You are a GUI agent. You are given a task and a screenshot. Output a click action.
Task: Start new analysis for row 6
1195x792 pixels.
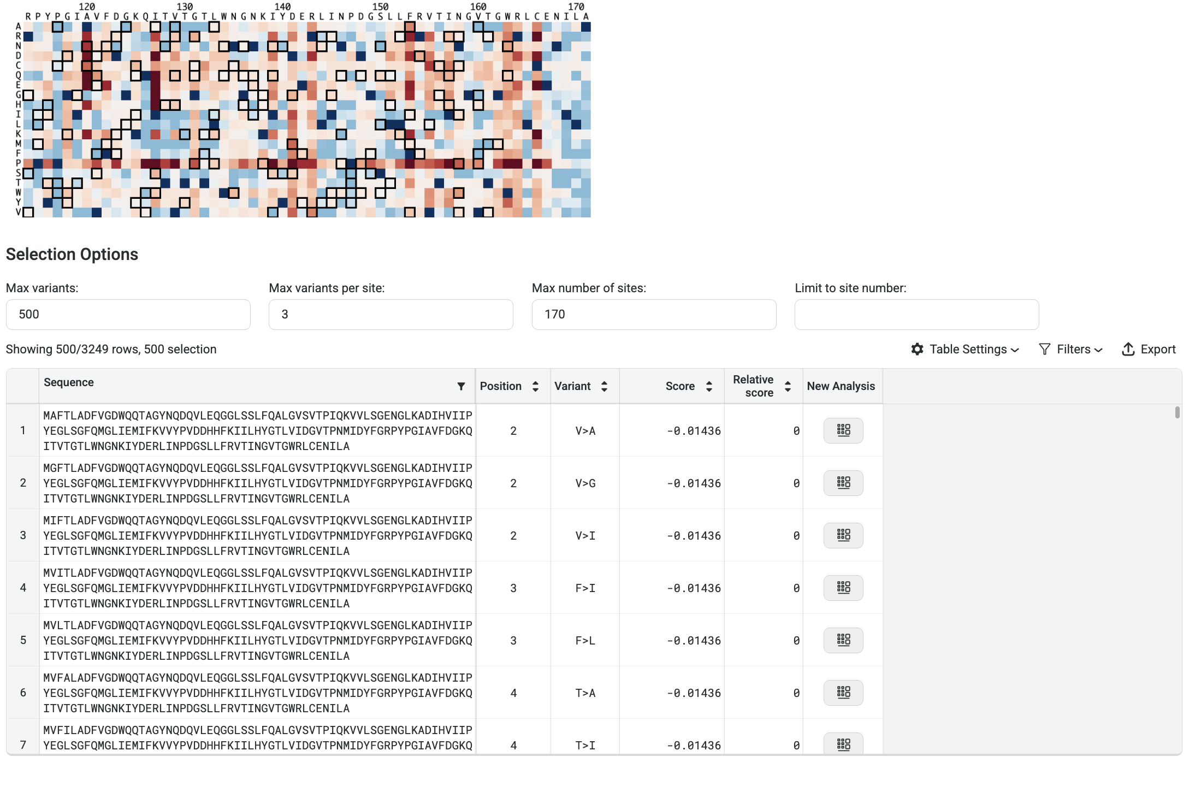(x=843, y=693)
